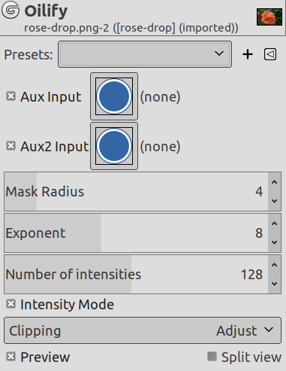
Task: Increase Number of intensities value
Action: coord(275,265)
